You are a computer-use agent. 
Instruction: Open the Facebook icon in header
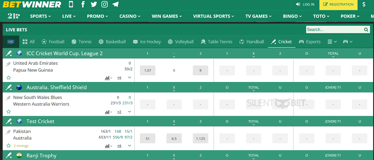83,4
